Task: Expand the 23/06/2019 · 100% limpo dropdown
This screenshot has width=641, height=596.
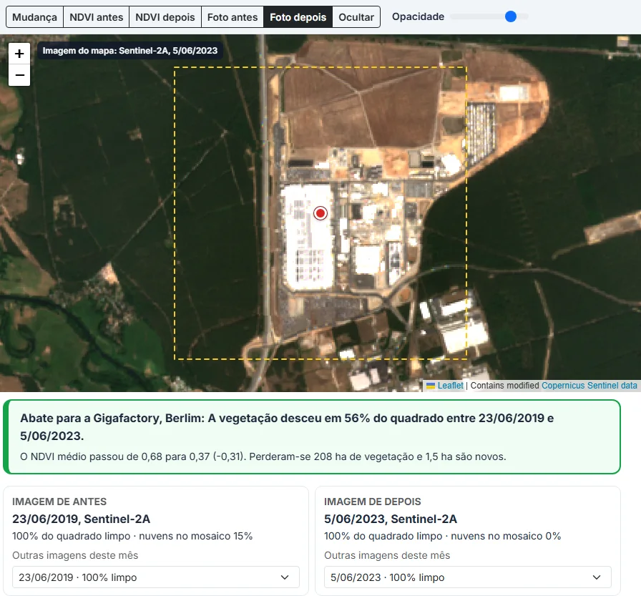Action: click(x=156, y=577)
